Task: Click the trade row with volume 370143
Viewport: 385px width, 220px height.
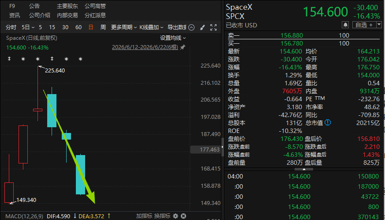Action: [x=303, y=217]
